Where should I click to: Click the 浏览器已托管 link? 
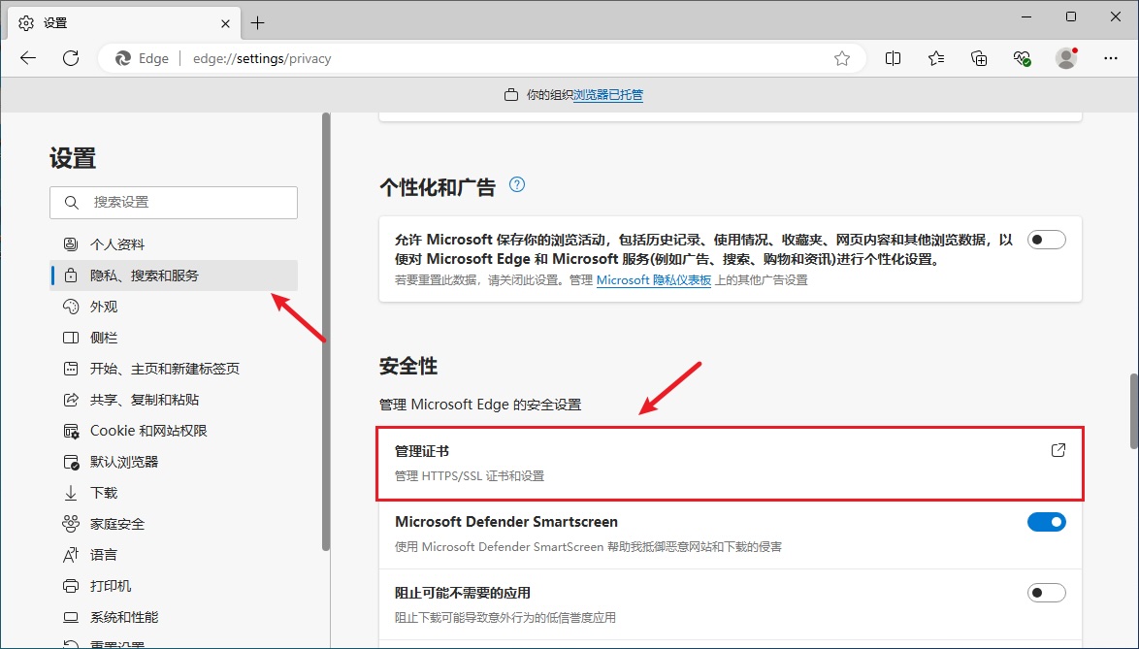tap(608, 94)
